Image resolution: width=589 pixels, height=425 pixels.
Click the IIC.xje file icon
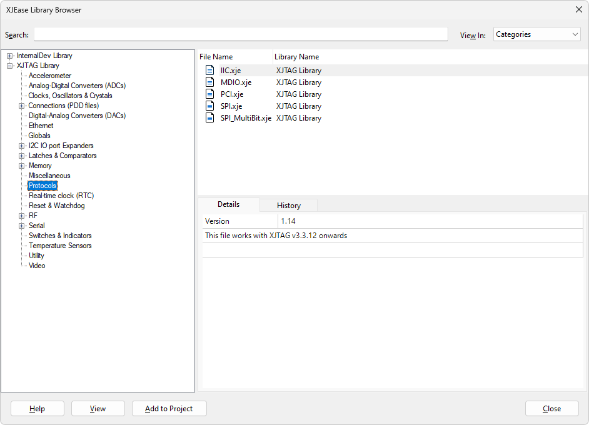coord(210,71)
